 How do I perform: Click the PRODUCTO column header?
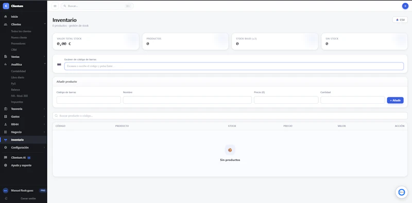coord(122,126)
